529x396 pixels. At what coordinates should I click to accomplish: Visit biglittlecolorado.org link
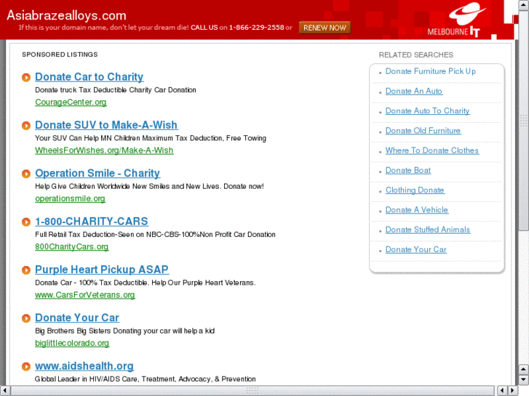[72, 343]
